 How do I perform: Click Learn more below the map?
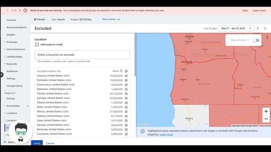(x=166, y=135)
